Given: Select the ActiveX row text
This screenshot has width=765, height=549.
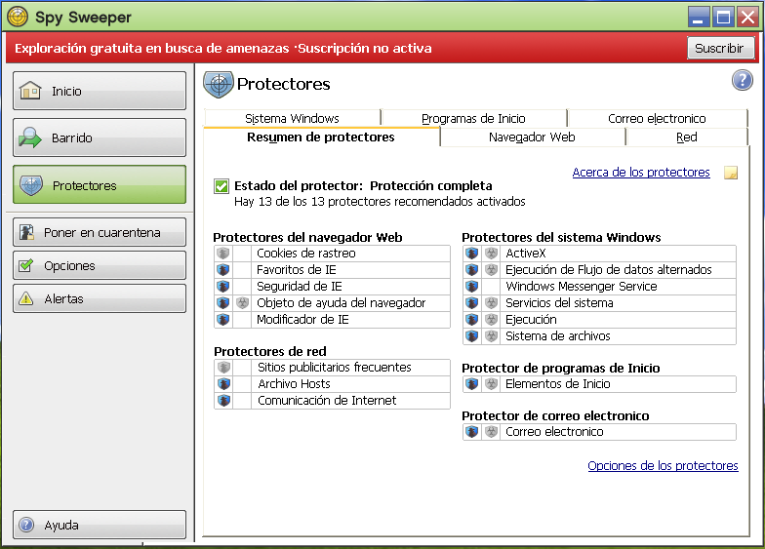Looking at the screenshot, I should tap(525, 254).
